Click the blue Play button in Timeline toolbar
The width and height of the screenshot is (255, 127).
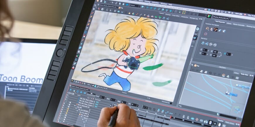(71, 90)
